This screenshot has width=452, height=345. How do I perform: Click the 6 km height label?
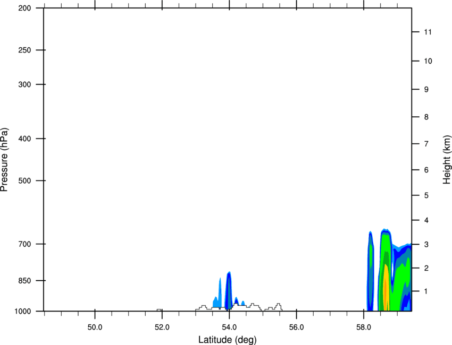click(x=426, y=170)
